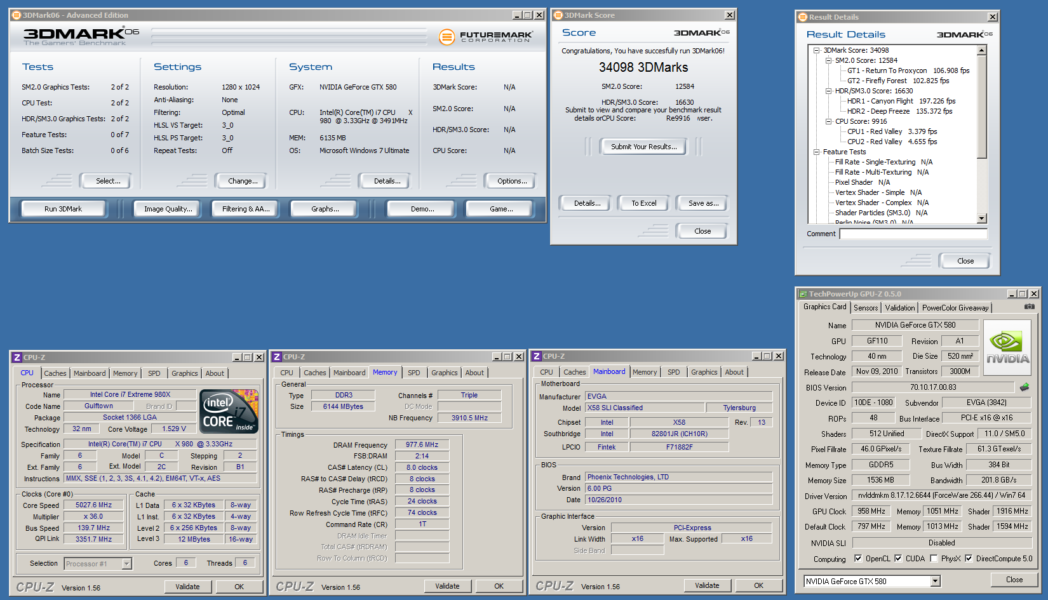
Task: Open About tab in the CPU-Z CPU window
Action: [x=215, y=373]
